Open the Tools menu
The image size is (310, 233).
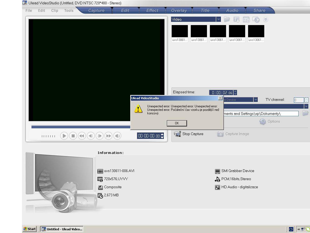(x=69, y=11)
